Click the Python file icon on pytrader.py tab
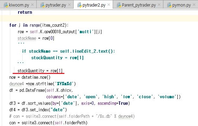 [42, 5]
